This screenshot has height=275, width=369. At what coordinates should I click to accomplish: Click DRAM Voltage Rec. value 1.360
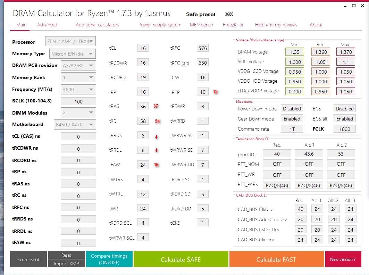click(x=321, y=52)
